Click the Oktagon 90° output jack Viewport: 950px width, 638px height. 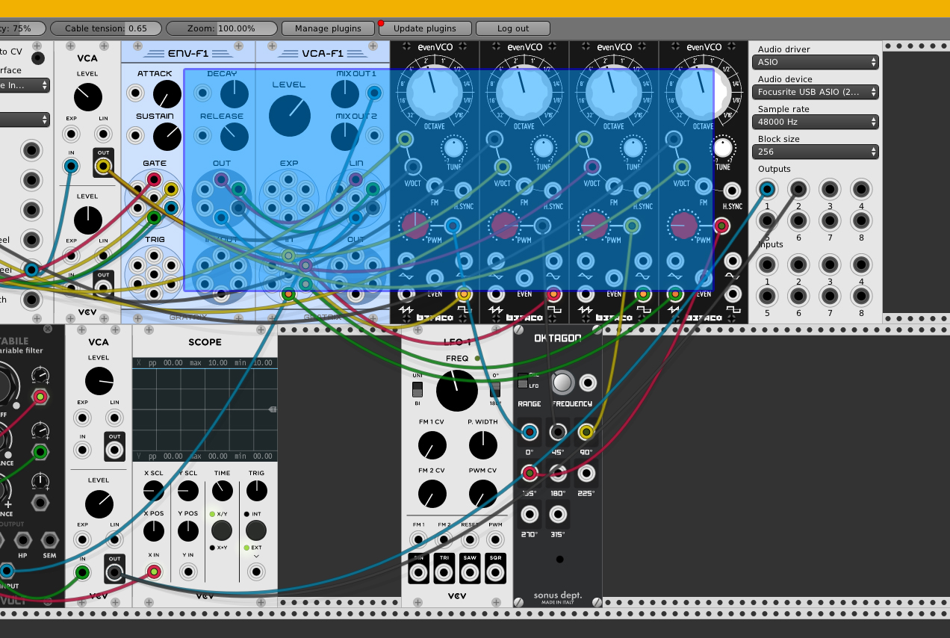pos(586,431)
